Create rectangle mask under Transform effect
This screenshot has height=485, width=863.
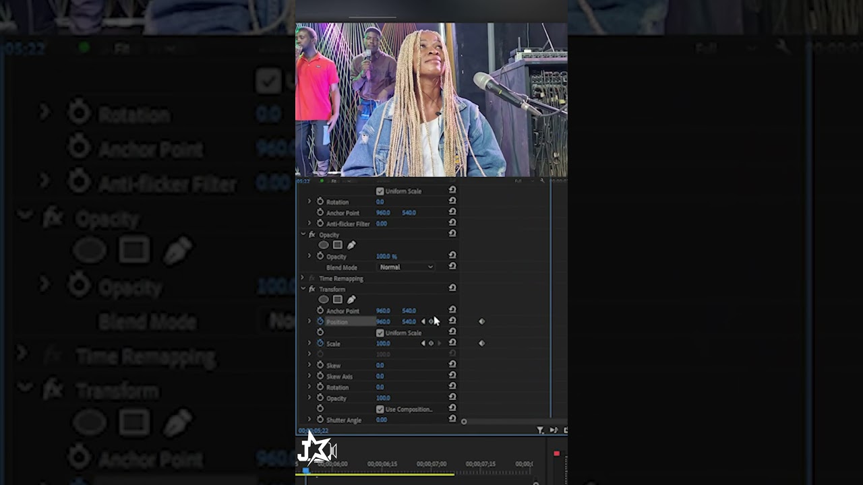(338, 300)
